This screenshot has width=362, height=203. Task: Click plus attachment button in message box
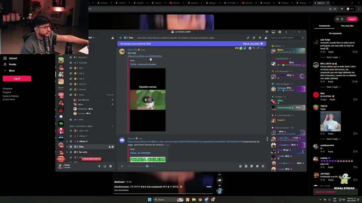coord(122,166)
